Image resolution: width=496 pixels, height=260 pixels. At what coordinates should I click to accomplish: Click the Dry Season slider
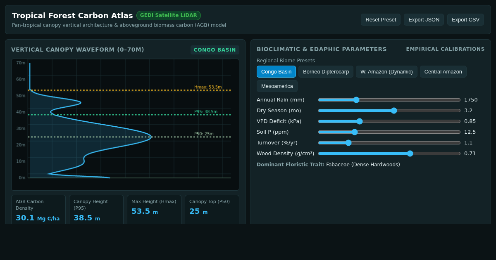point(389,111)
